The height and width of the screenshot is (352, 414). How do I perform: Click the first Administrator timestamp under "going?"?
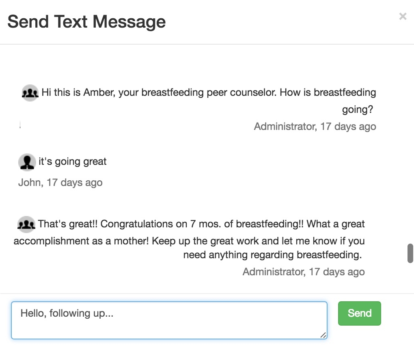pos(315,127)
